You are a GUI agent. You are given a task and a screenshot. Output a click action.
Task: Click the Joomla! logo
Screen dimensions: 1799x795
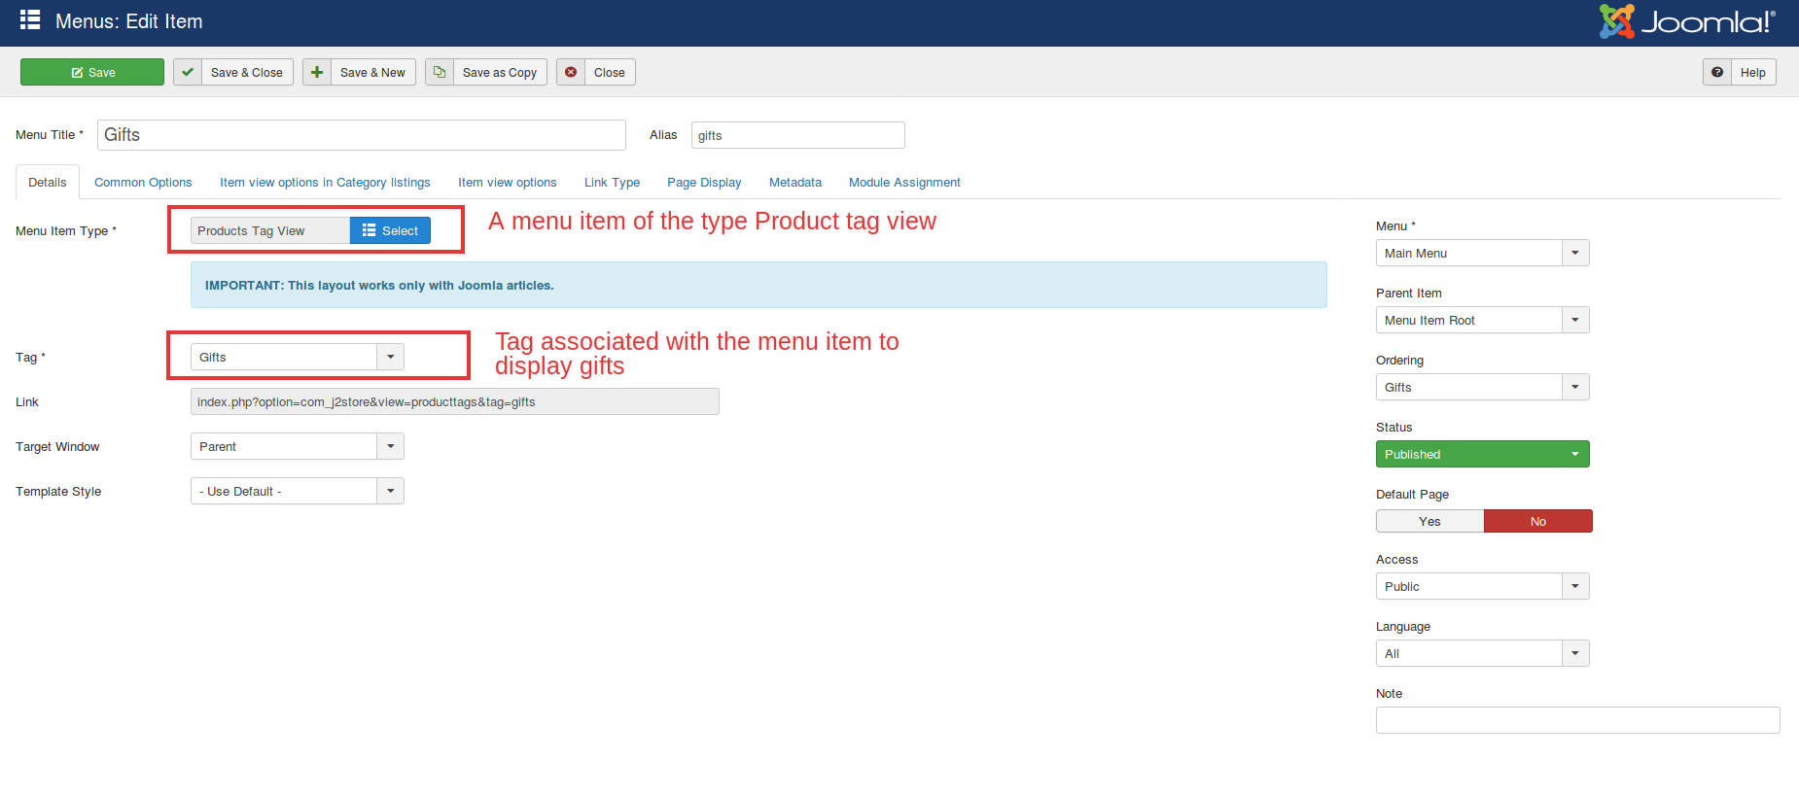pos(1687,21)
